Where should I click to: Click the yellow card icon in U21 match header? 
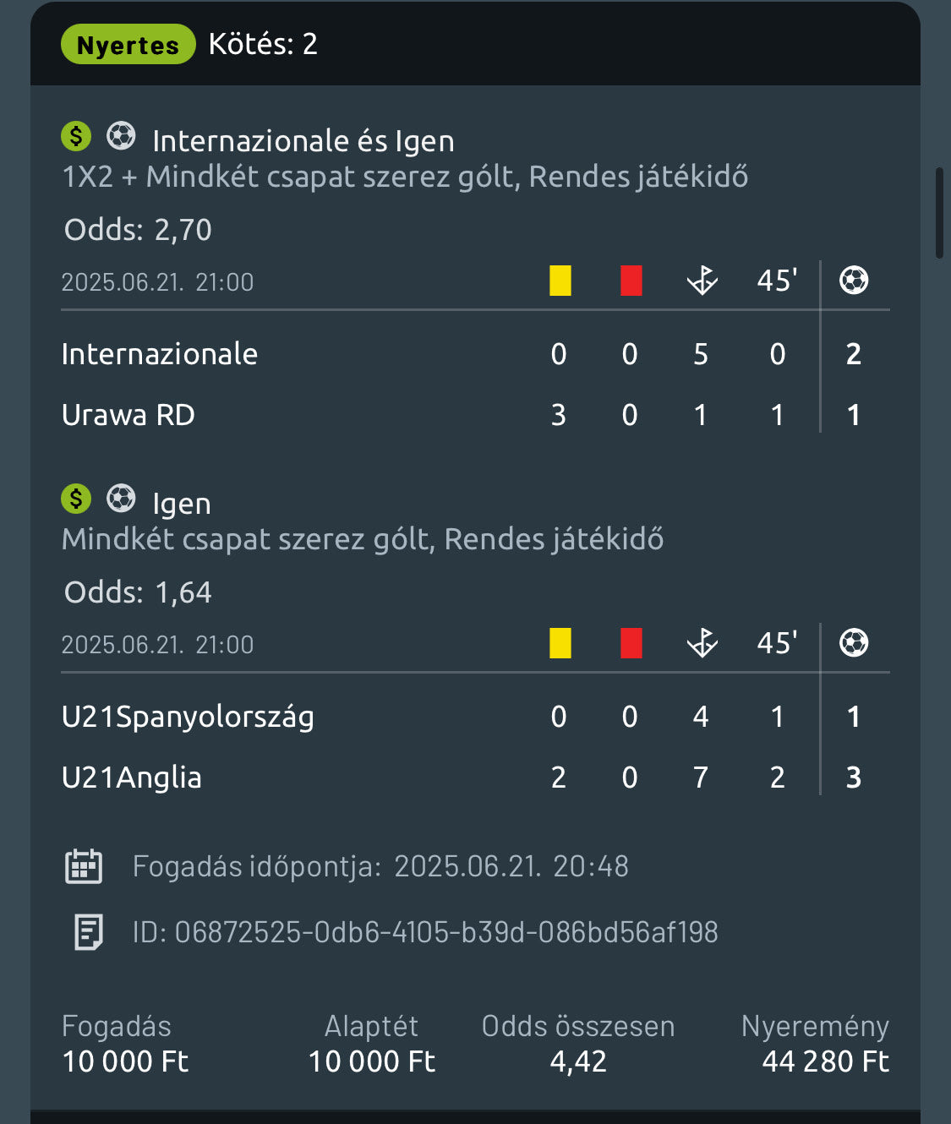pos(560,643)
